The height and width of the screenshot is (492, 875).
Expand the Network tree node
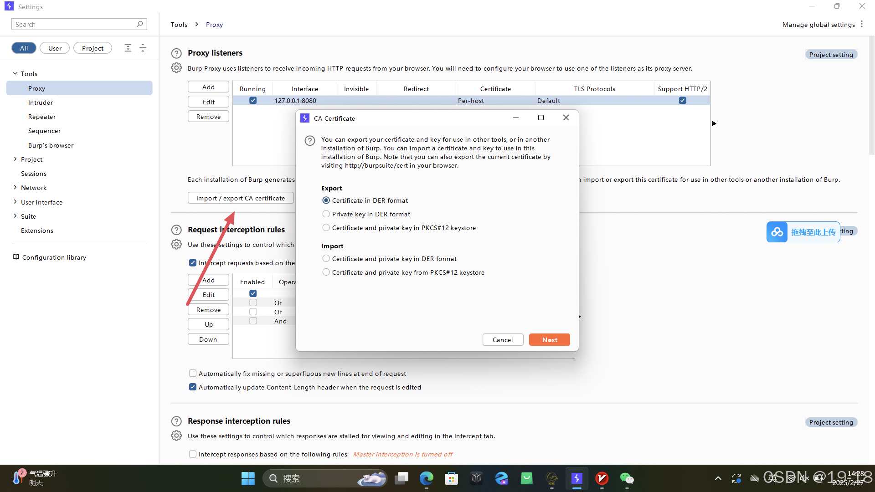click(15, 188)
